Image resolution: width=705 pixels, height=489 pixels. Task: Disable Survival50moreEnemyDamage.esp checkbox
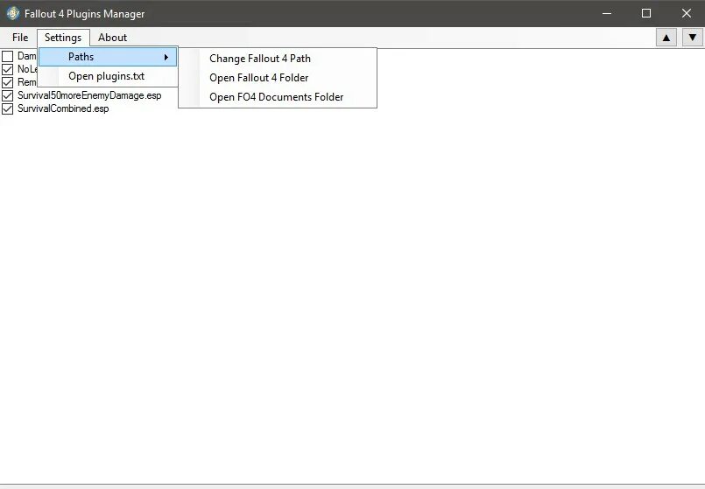click(8, 95)
